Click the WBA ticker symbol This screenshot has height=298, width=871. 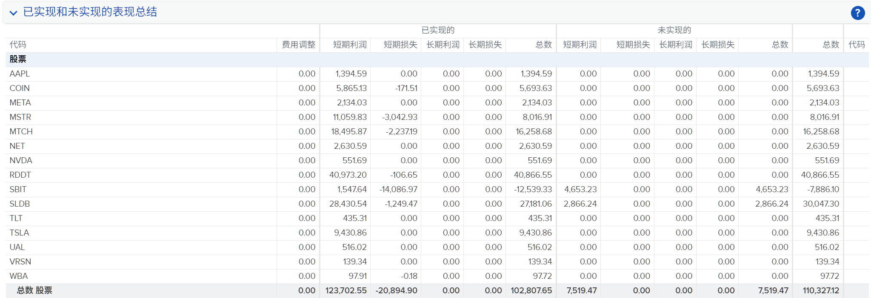tap(18, 276)
